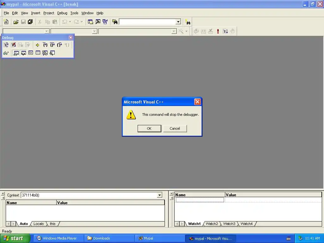Click the Go icon in the build minibar
324x243 pixels.
point(225,31)
